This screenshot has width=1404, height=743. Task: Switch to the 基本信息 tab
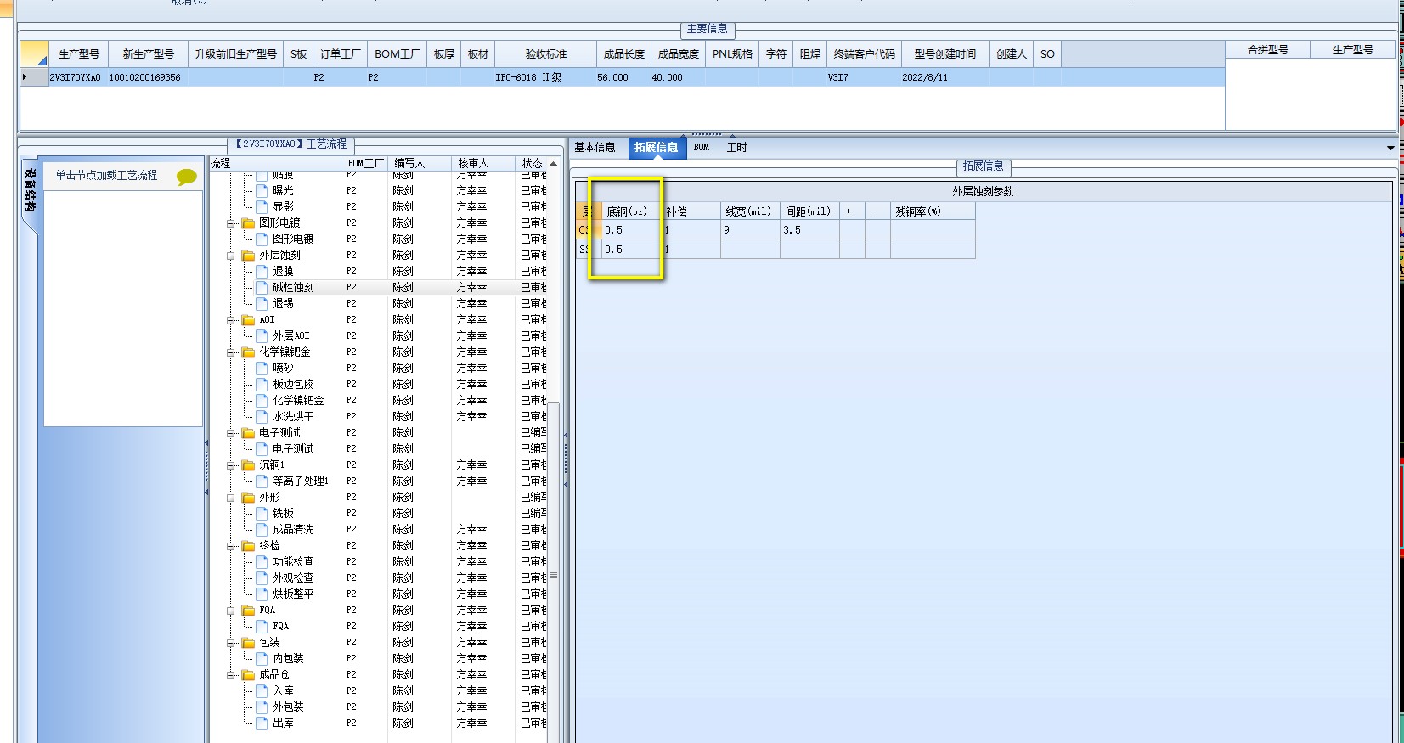(595, 148)
